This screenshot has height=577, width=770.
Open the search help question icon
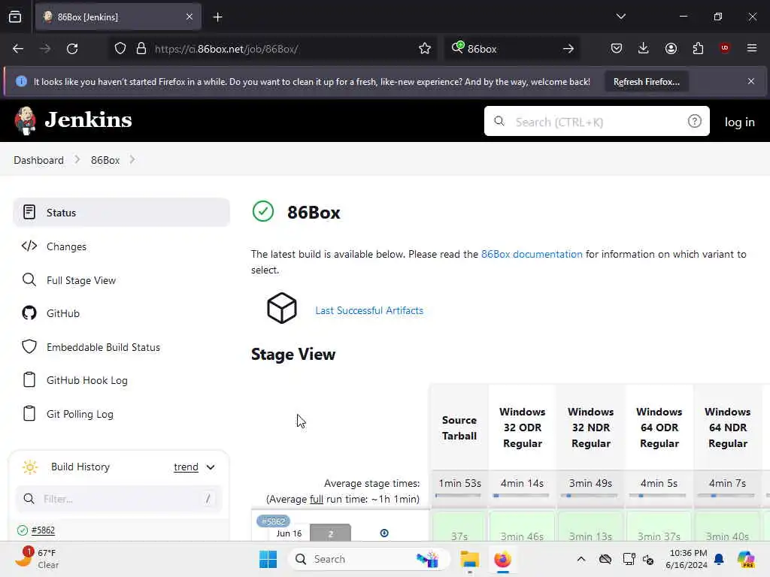pyautogui.click(x=694, y=121)
